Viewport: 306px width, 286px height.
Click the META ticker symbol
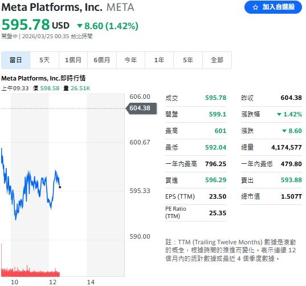coord(120,7)
